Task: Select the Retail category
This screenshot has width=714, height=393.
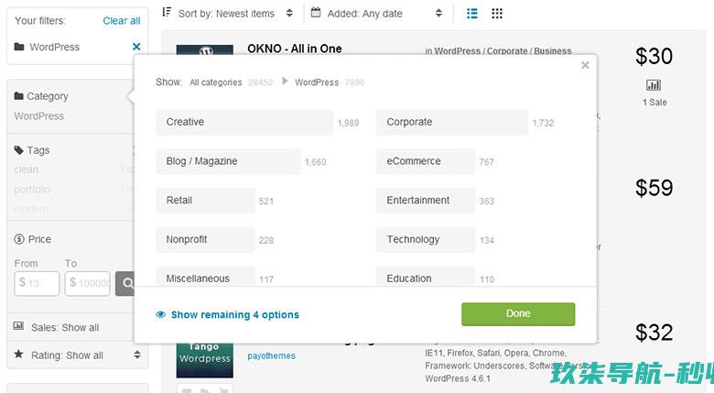Action: click(x=205, y=201)
